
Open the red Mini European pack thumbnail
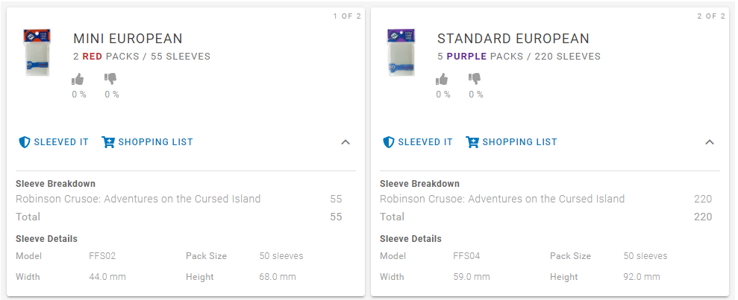[x=37, y=53]
